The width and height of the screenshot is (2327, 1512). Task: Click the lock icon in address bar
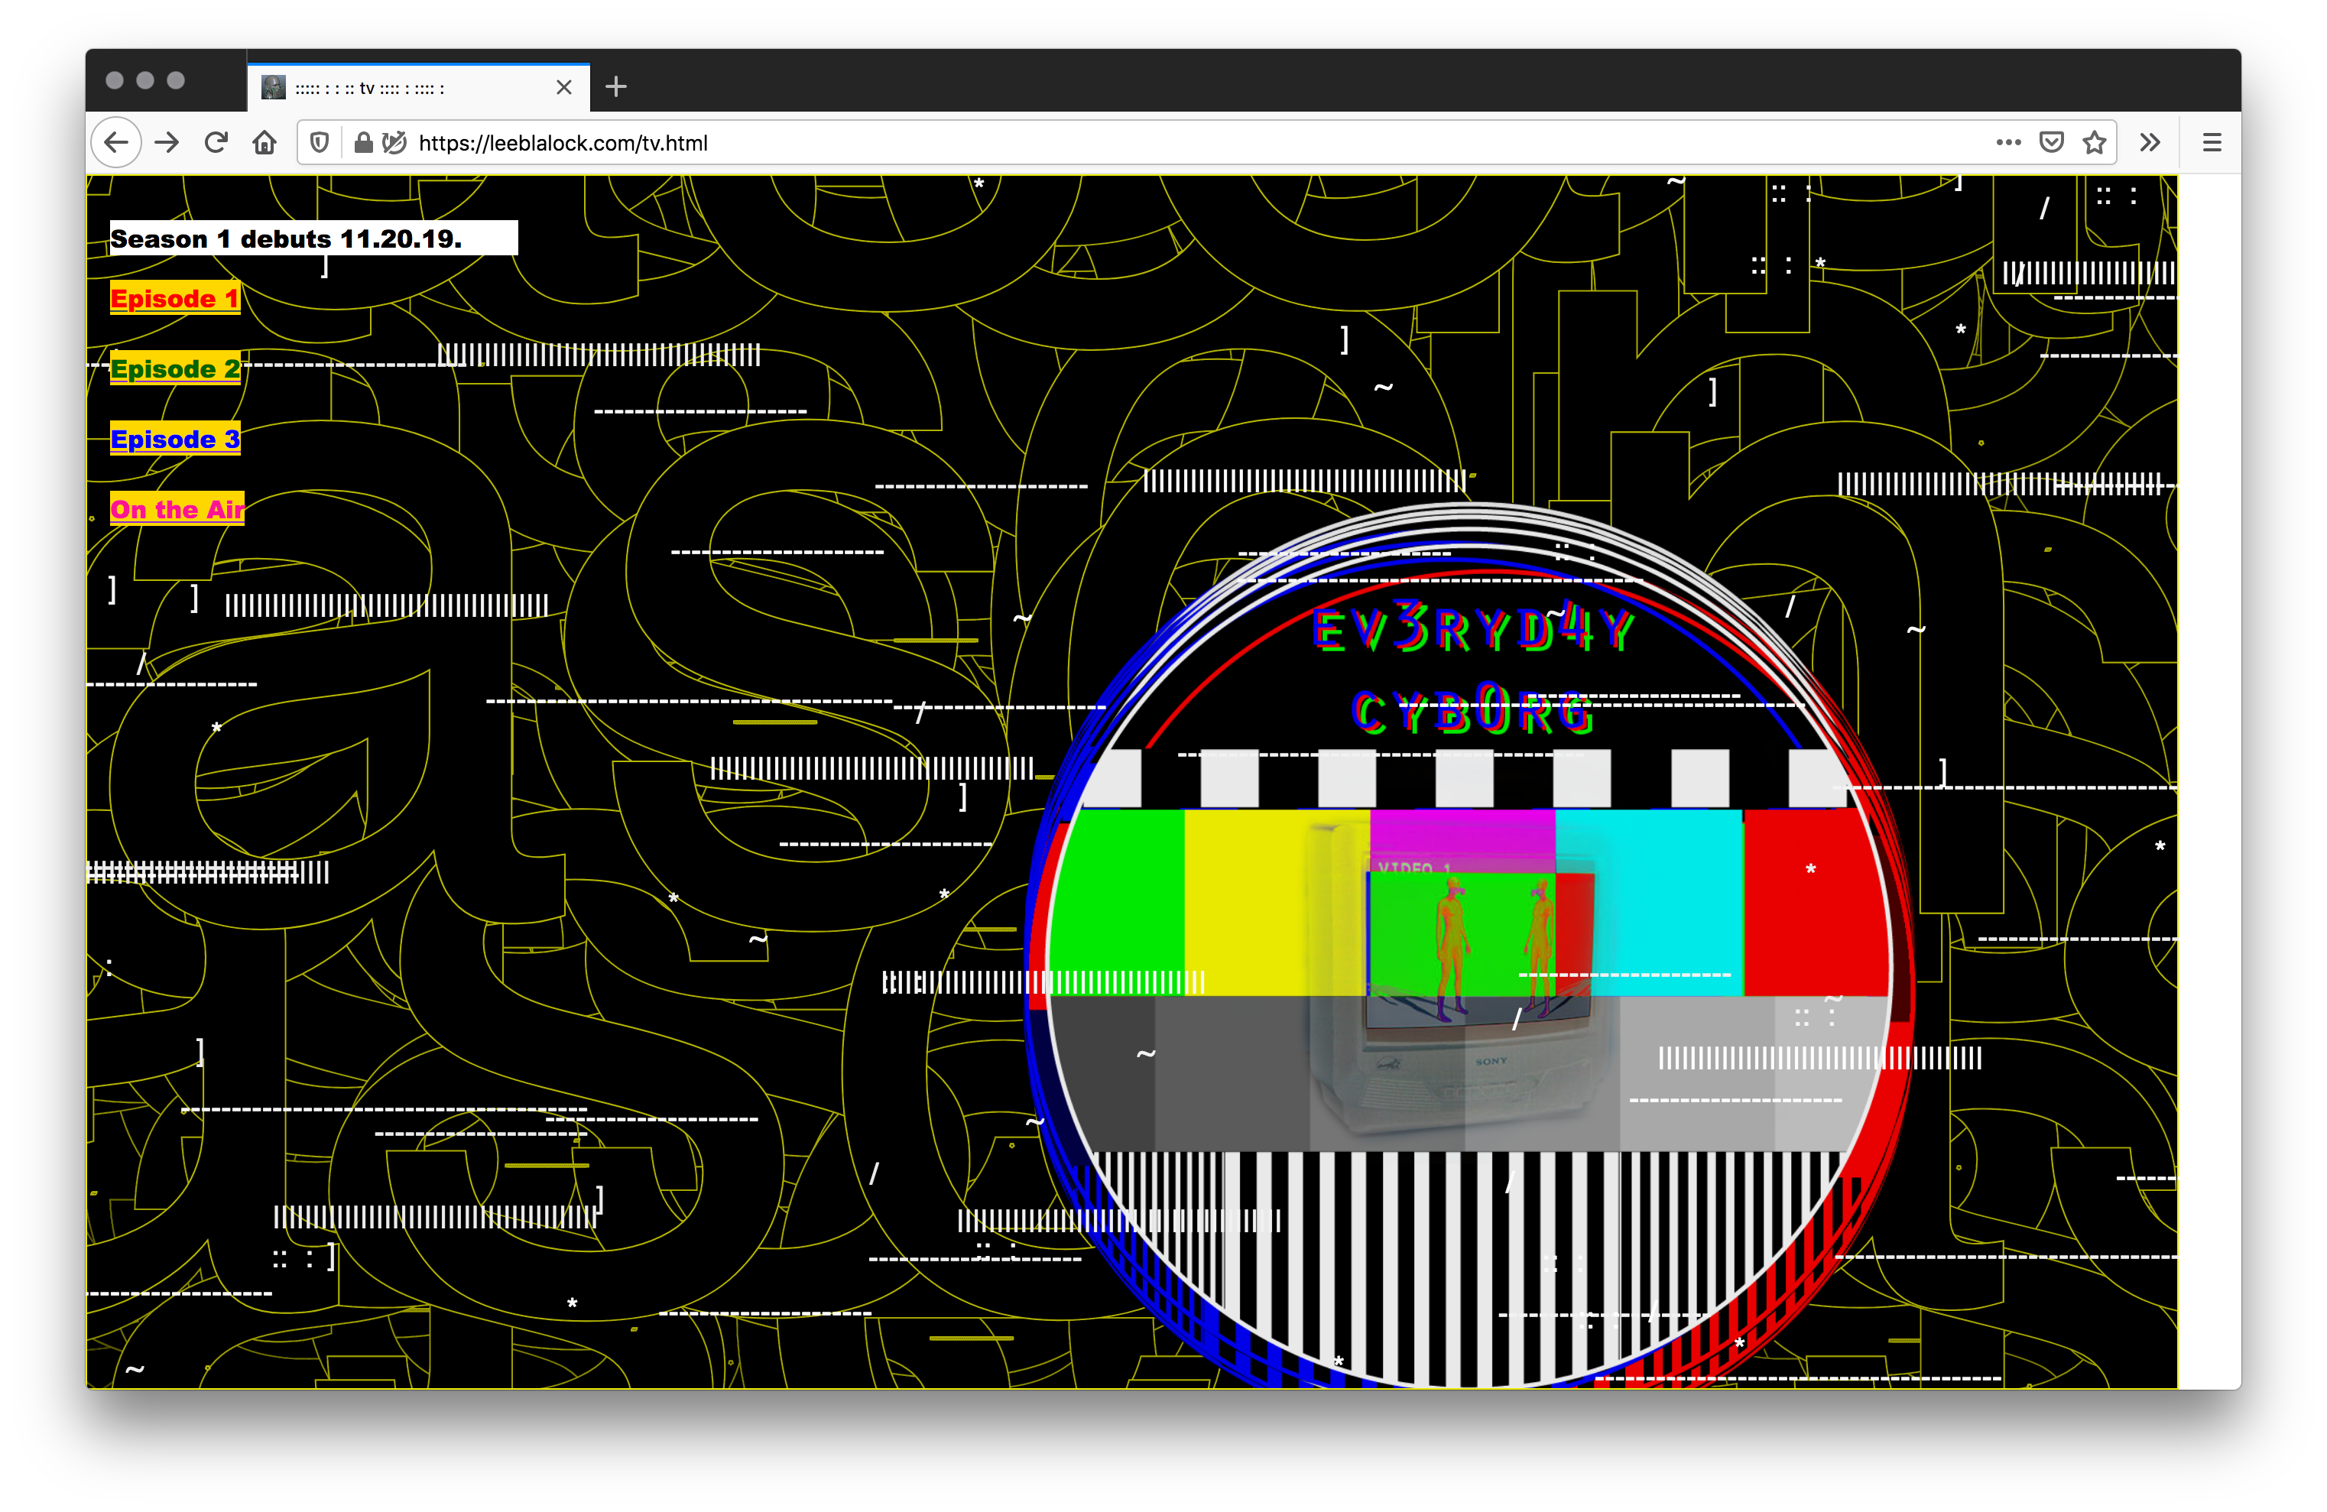click(370, 142)
